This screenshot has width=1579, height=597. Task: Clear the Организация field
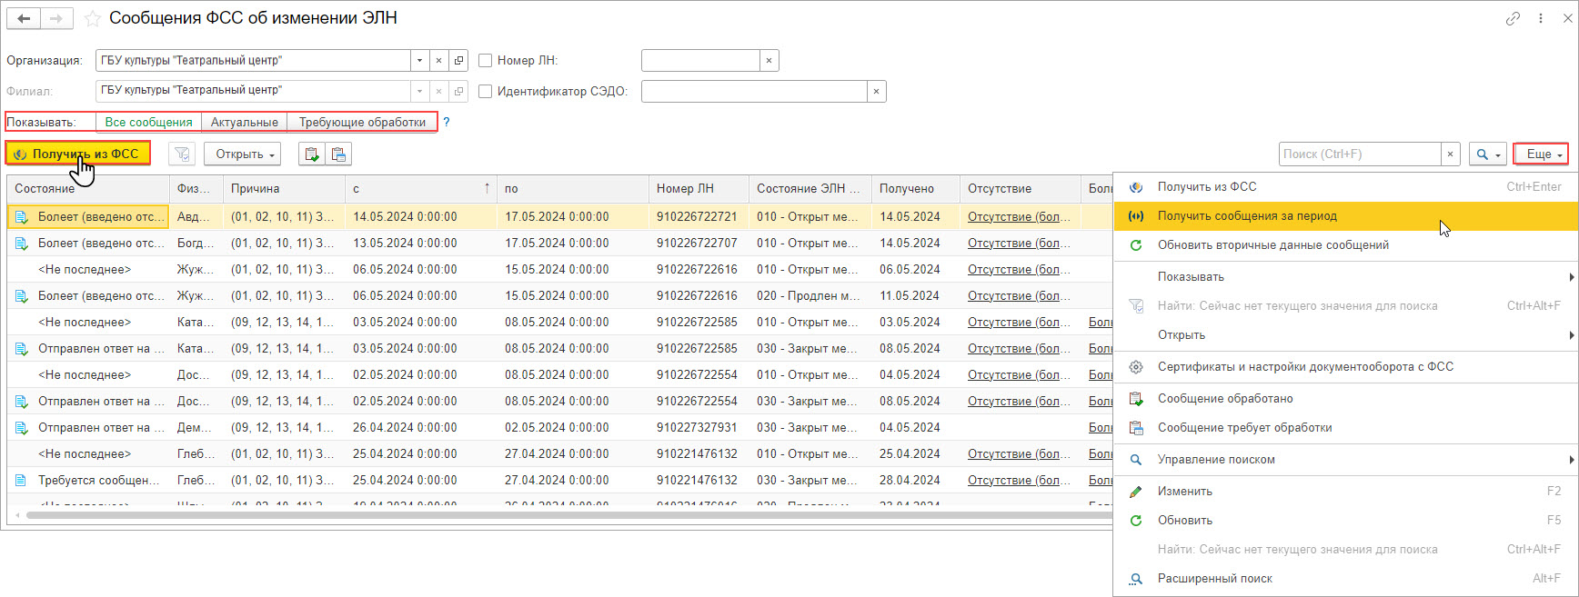[438, 61]
